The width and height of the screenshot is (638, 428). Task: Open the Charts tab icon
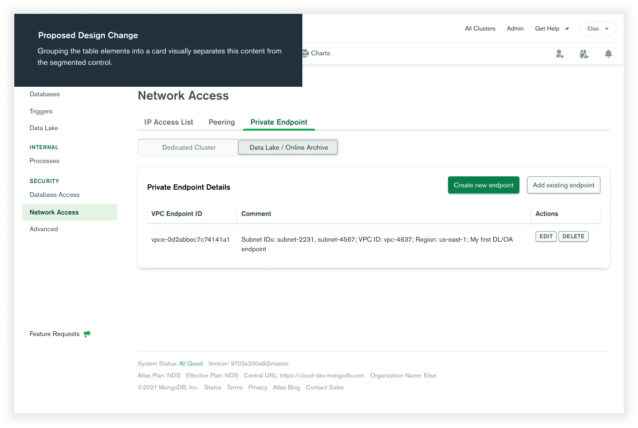(306, 53)
